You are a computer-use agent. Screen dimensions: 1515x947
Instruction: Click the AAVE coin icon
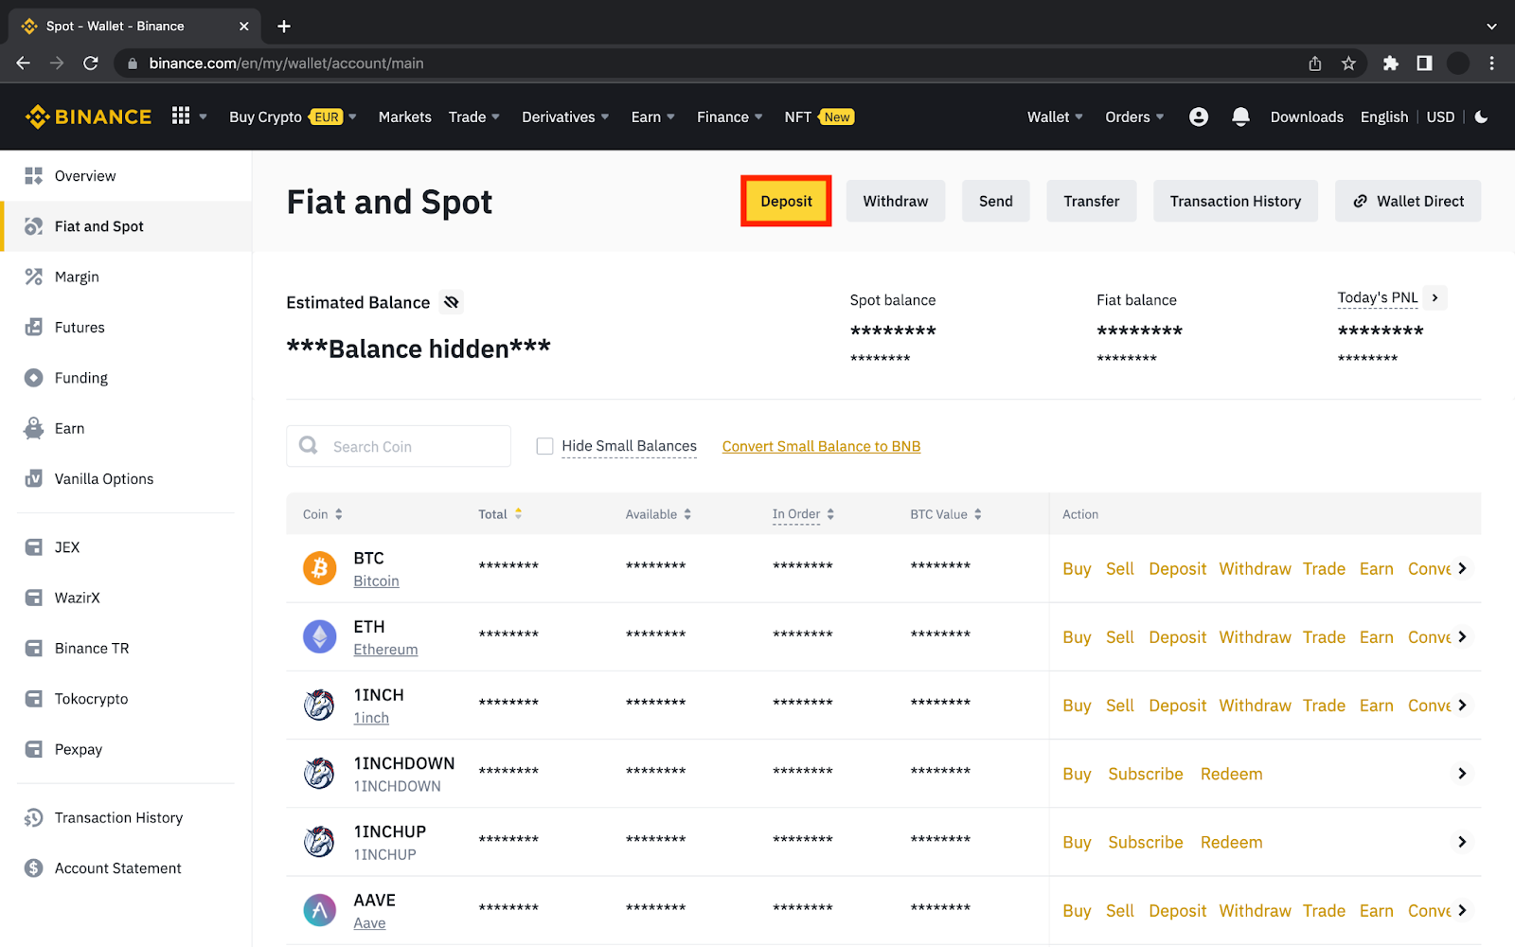(x=319, y=910)
